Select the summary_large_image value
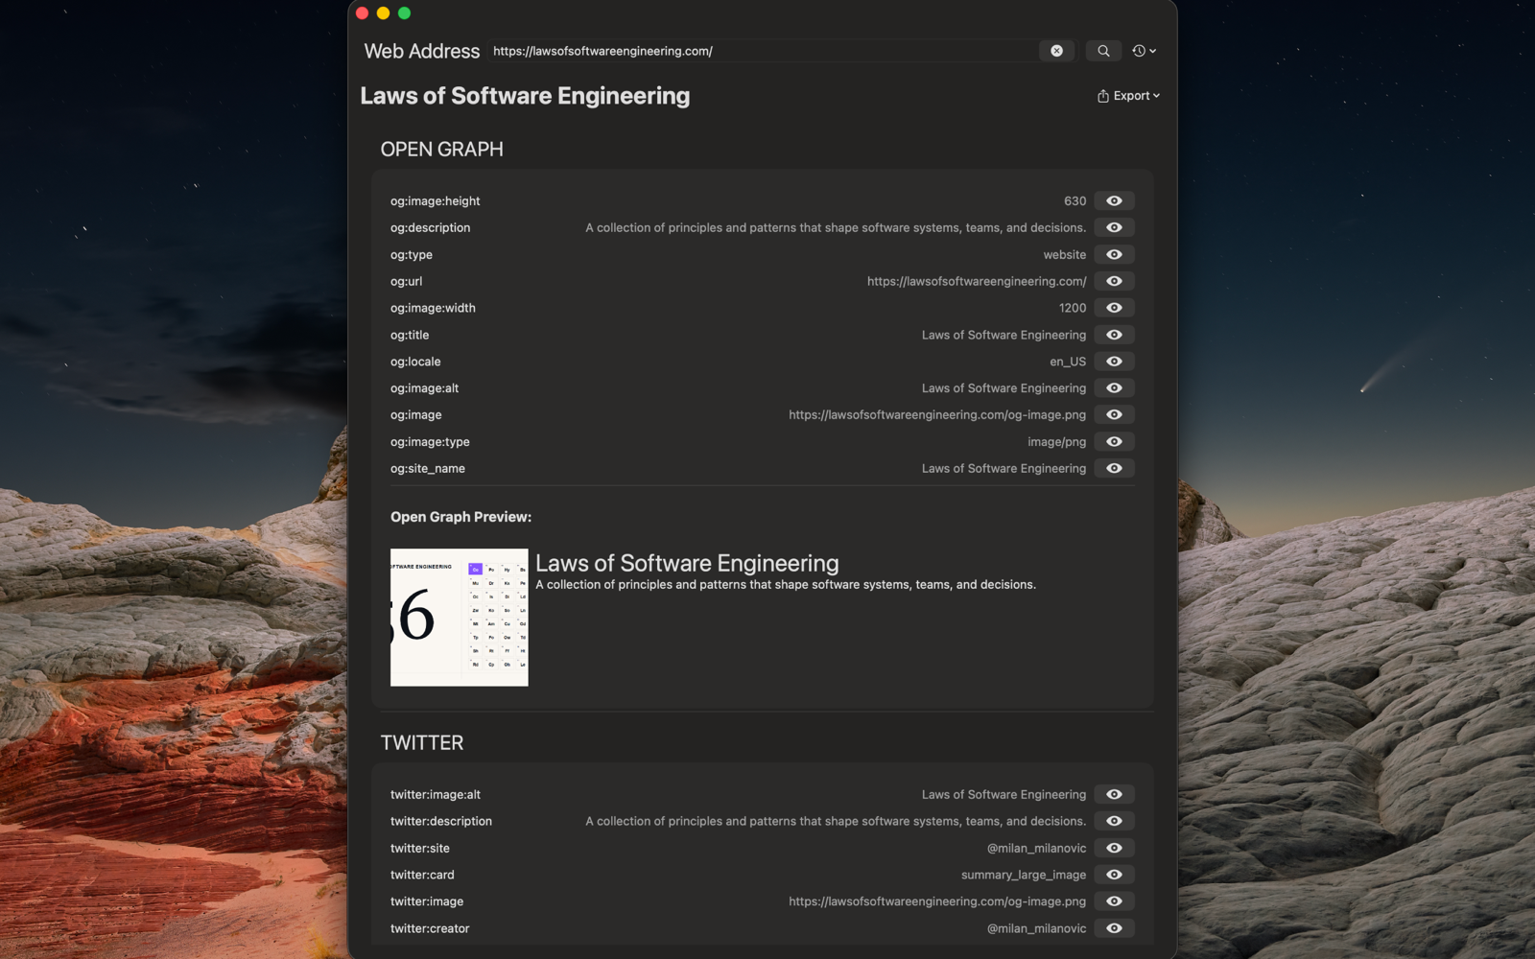 1024,875
